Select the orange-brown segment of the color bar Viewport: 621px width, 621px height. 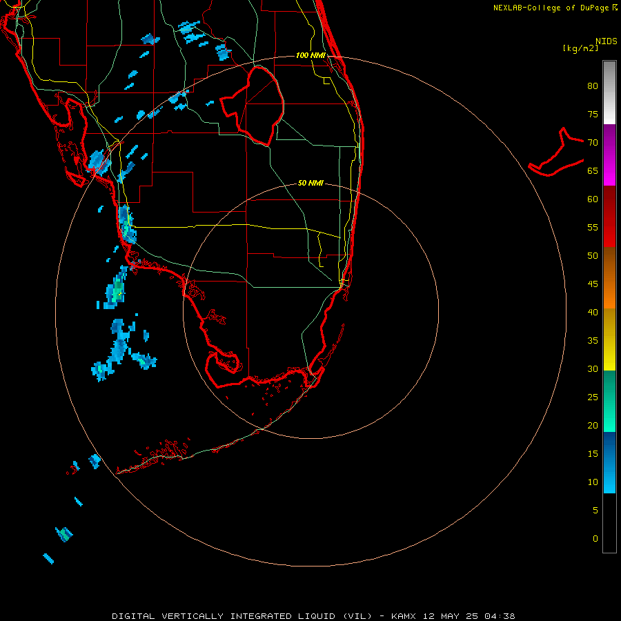click(x=609, y=277)
